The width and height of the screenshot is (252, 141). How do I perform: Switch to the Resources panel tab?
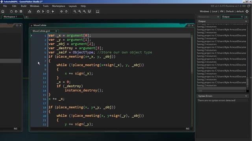(204, 17)
